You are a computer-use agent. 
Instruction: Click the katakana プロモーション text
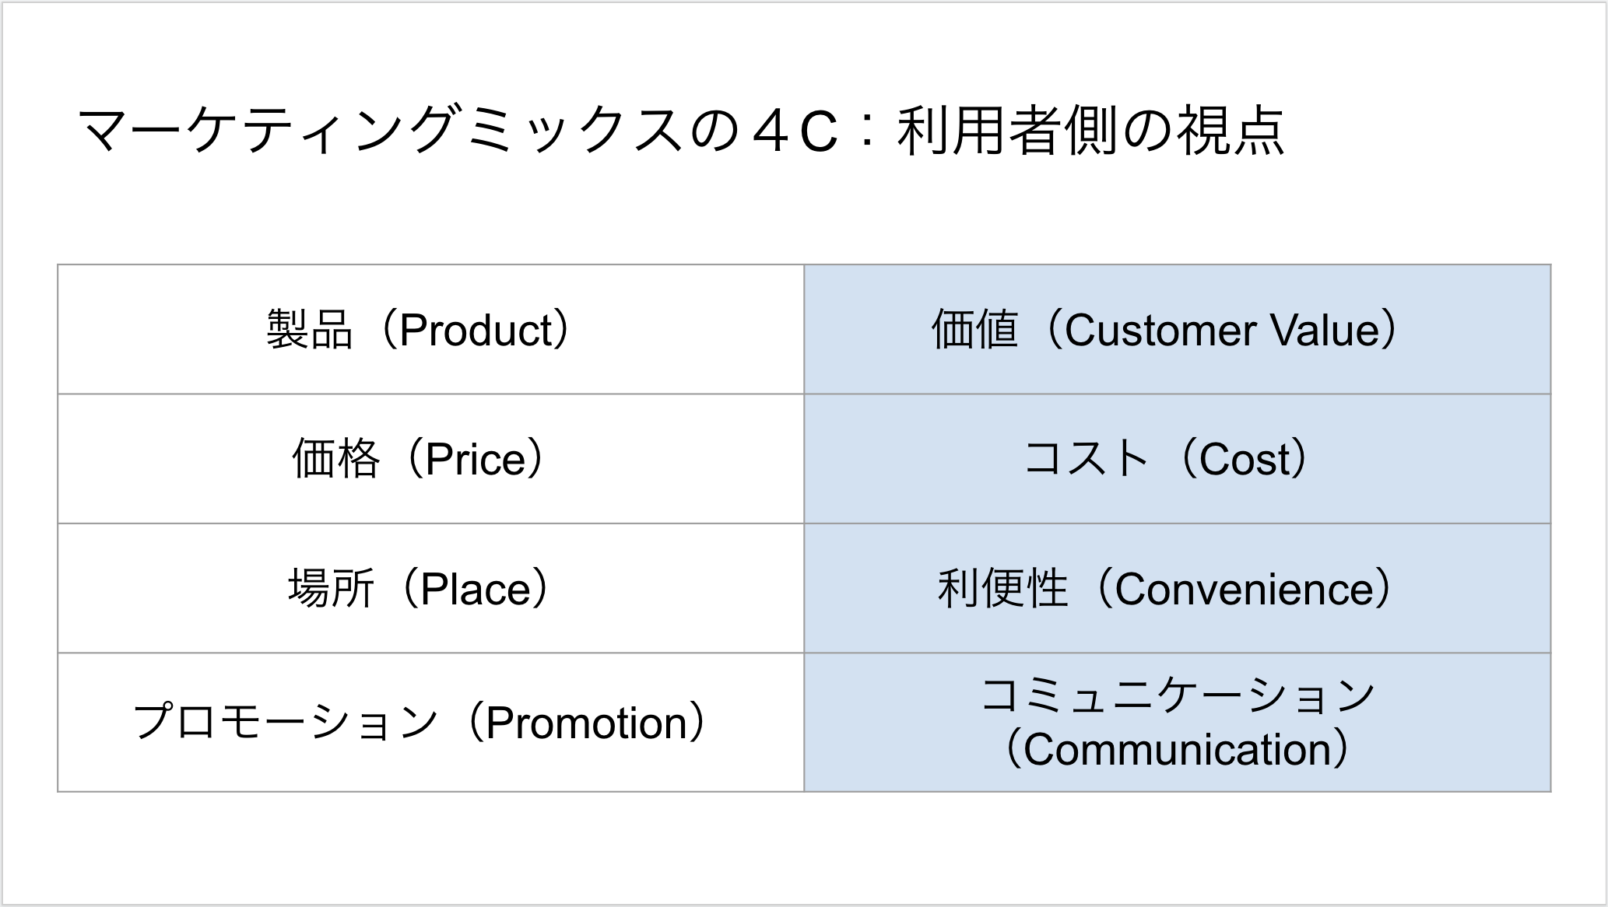tap(286, 723)
